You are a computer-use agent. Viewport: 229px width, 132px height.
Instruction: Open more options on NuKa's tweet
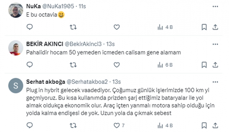[215, 6]
